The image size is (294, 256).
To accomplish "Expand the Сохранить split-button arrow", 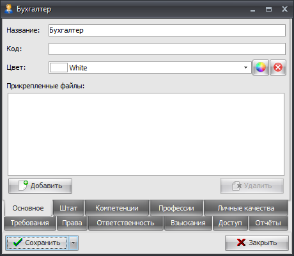I will [x=73, y=243].
